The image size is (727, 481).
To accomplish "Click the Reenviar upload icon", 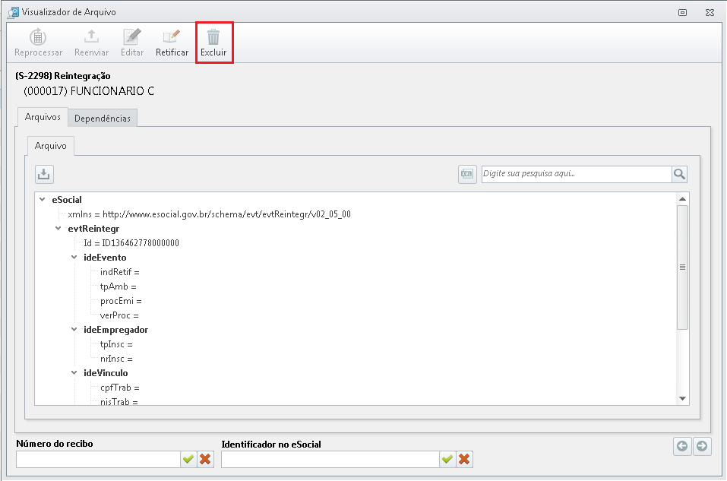I will click(x=91, y=36).
